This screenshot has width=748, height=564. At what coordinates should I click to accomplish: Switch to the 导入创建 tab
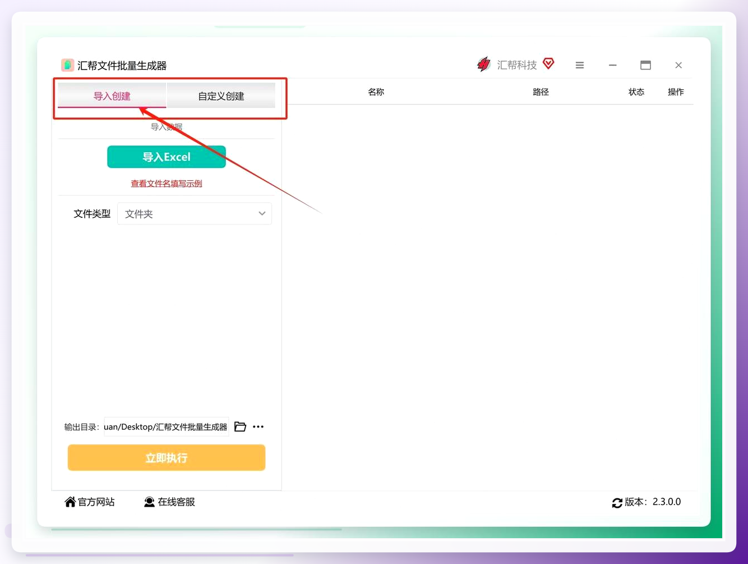click(x=112, y=95)
